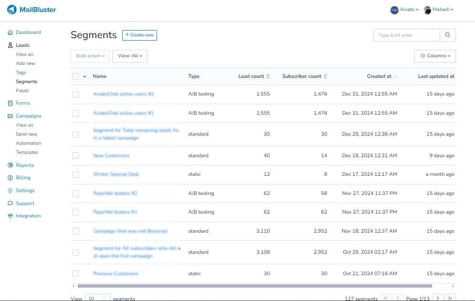This screenshot has height=301, width=475.
Task: Check the select-all checkbox in header row
Action: [75, 76]
